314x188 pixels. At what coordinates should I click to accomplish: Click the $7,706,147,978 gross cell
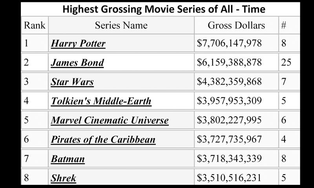pyautogui.click(x=236, y=43)
